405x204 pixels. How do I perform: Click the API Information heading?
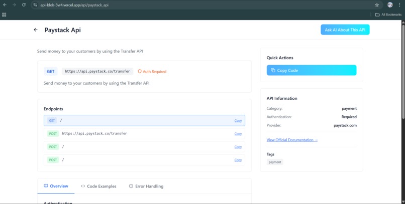point(282,98)
